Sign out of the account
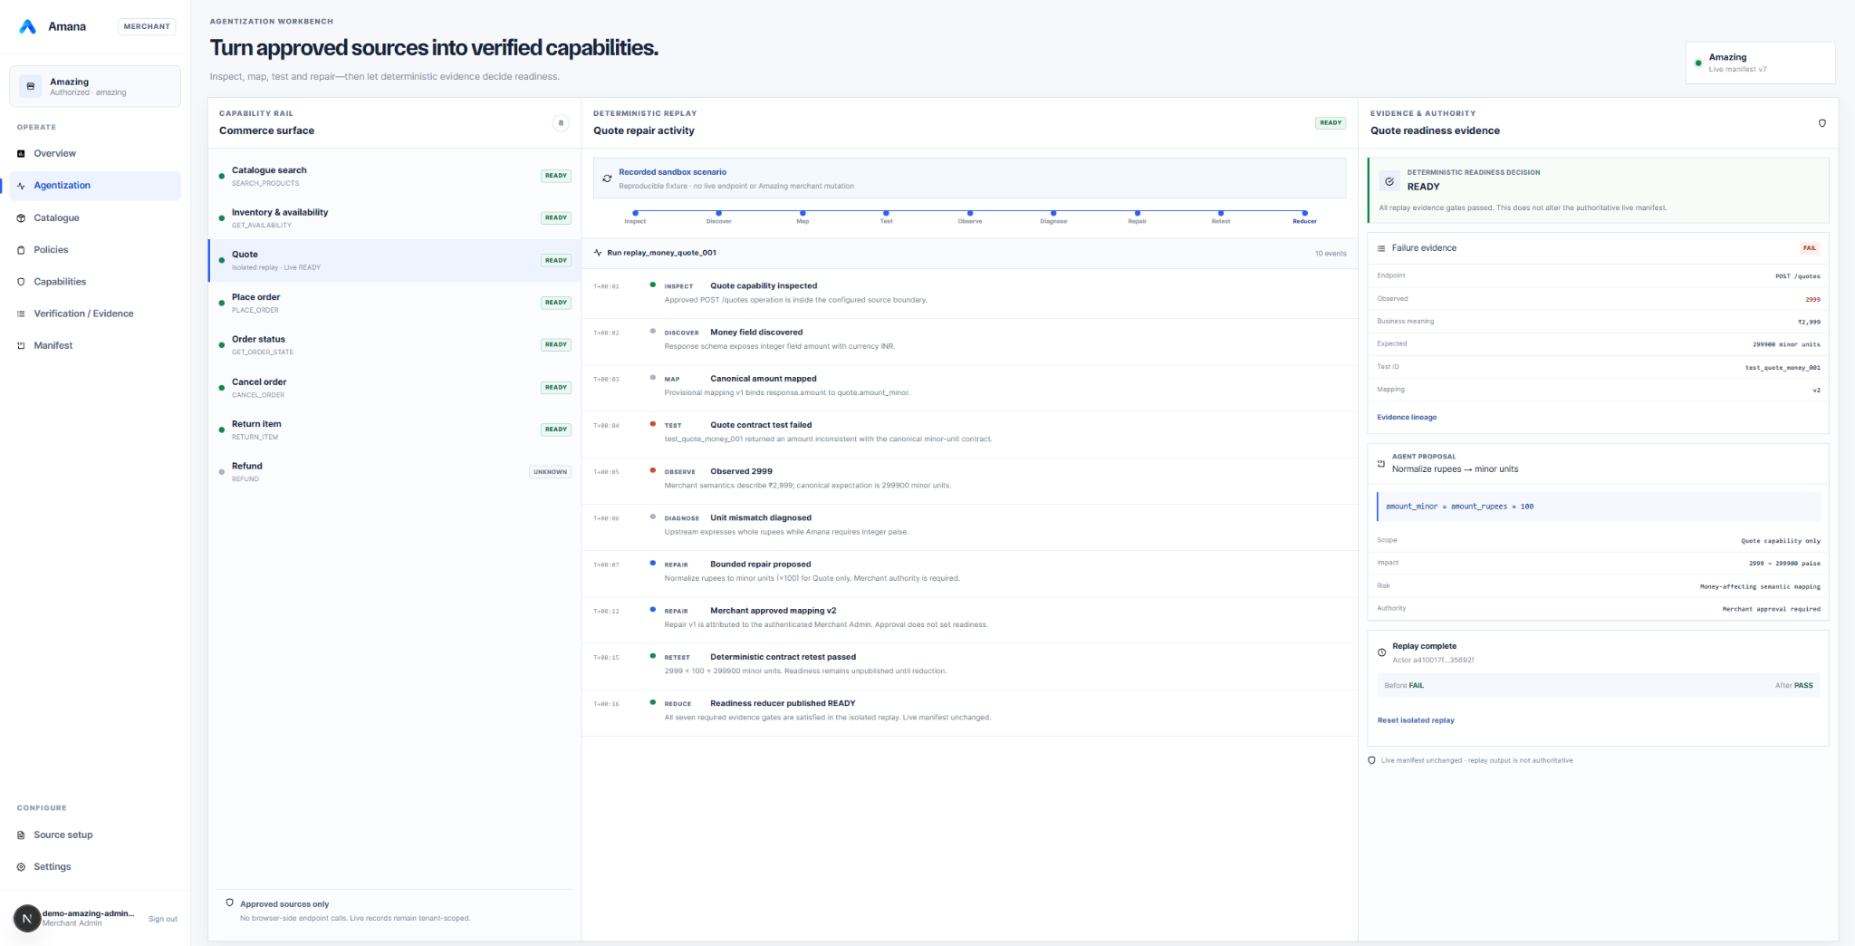This screenshot has width=1855, height=946. [x=163, y=919]
